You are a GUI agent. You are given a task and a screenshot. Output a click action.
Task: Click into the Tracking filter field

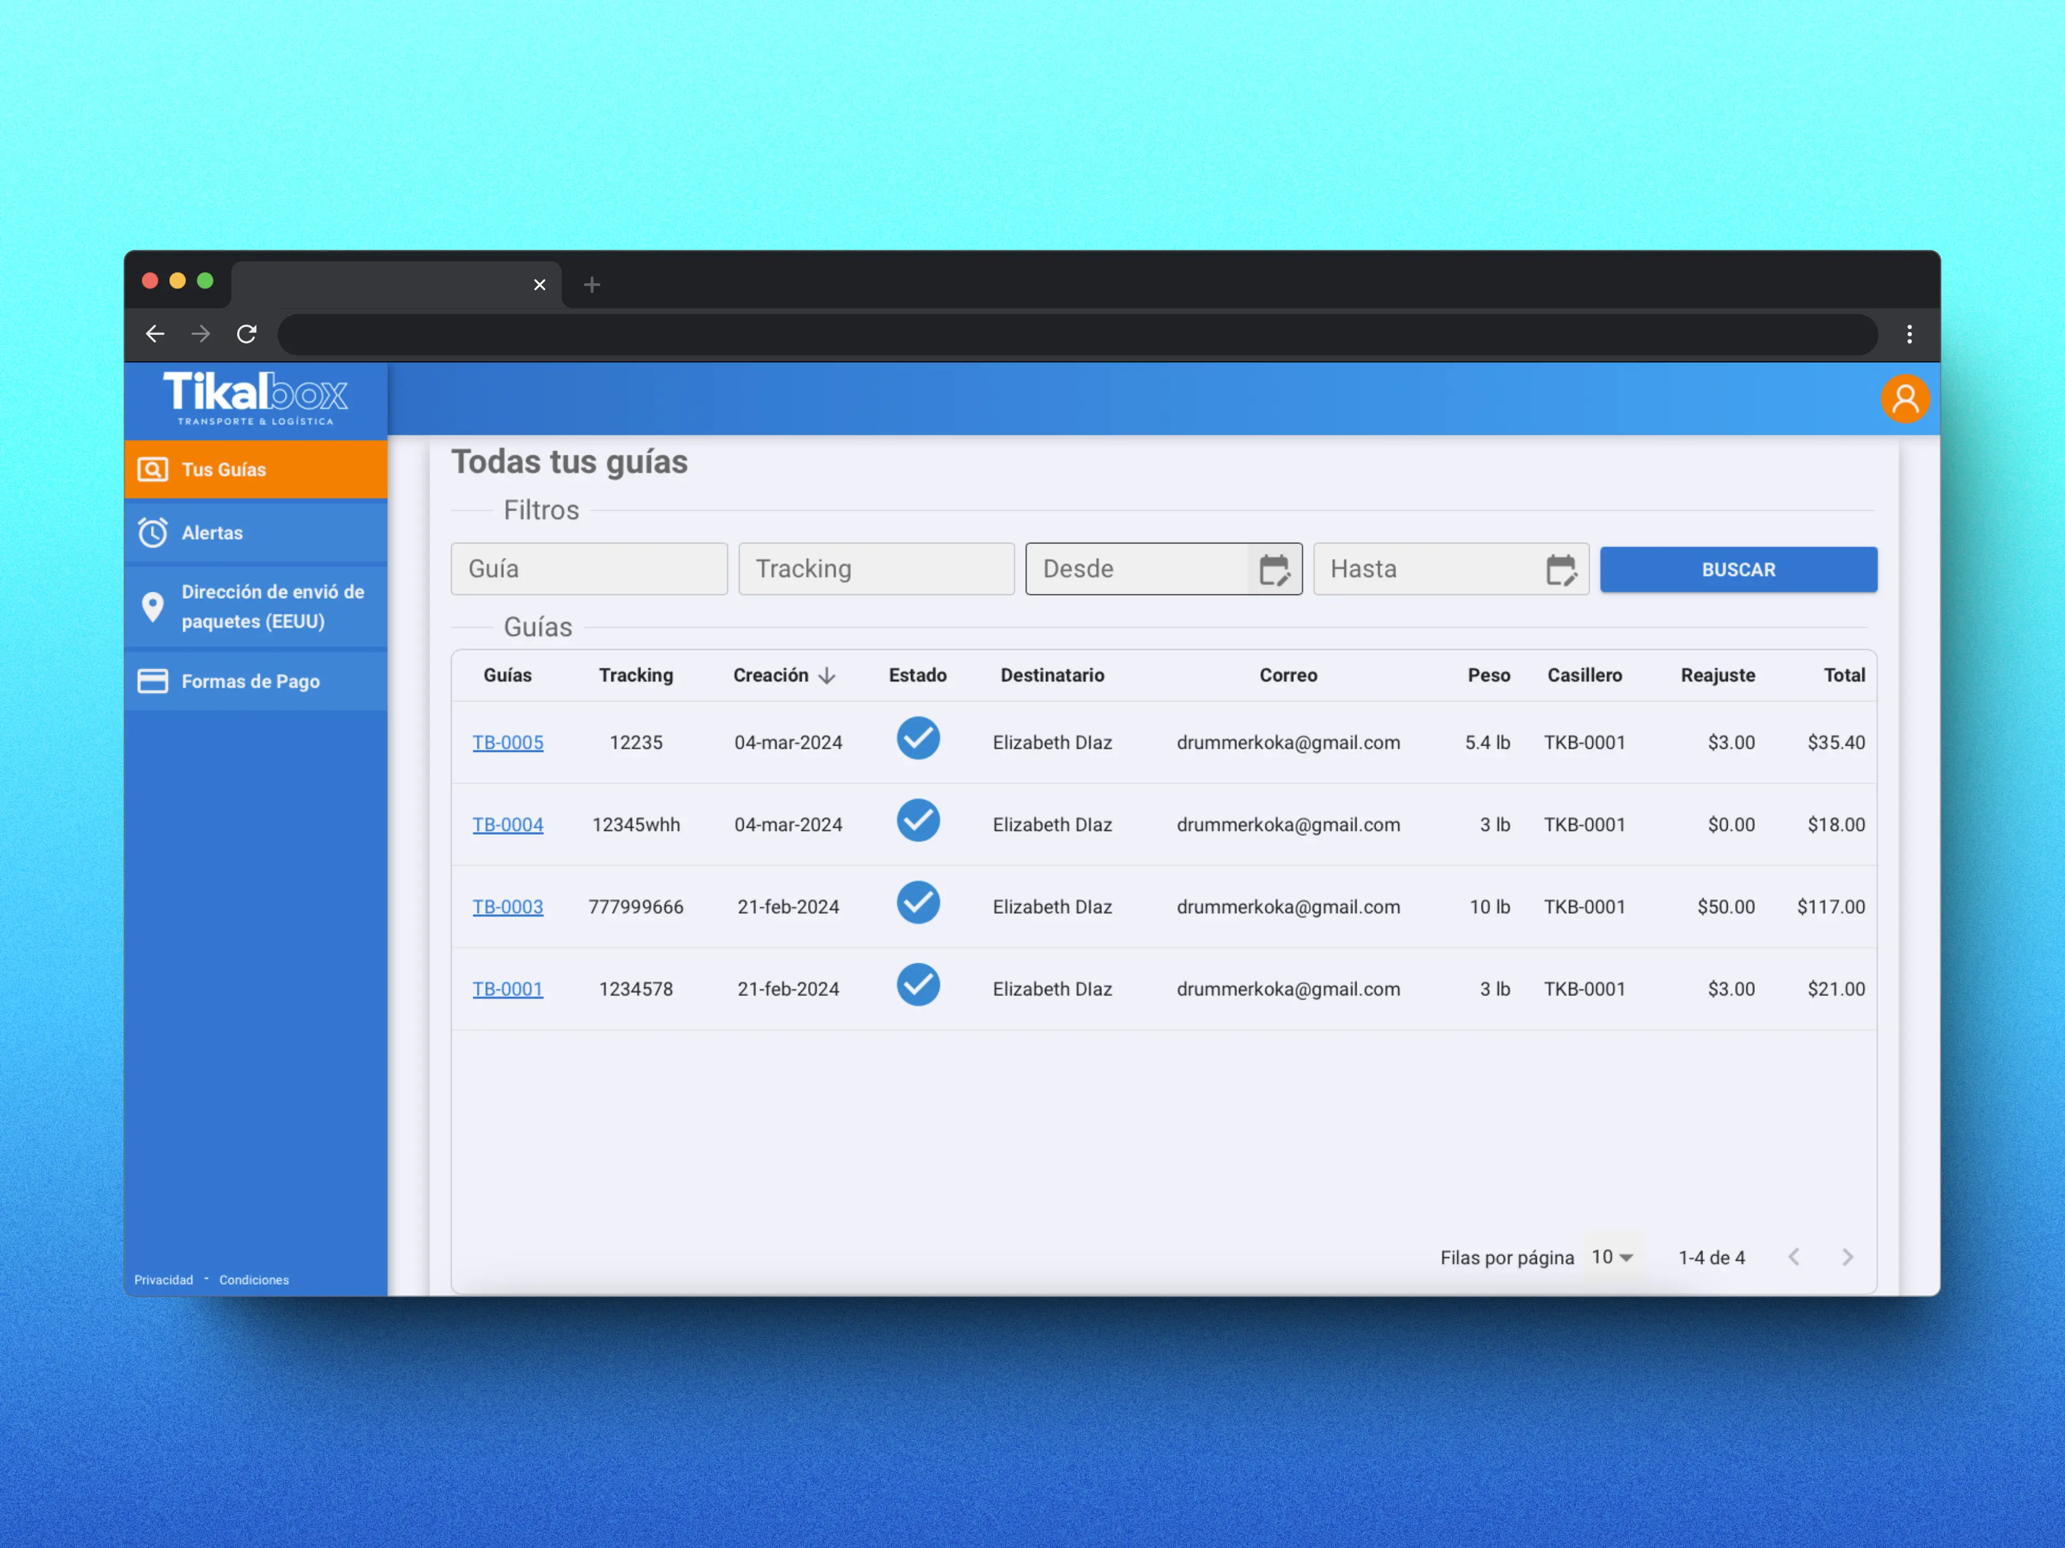point(877,569)
